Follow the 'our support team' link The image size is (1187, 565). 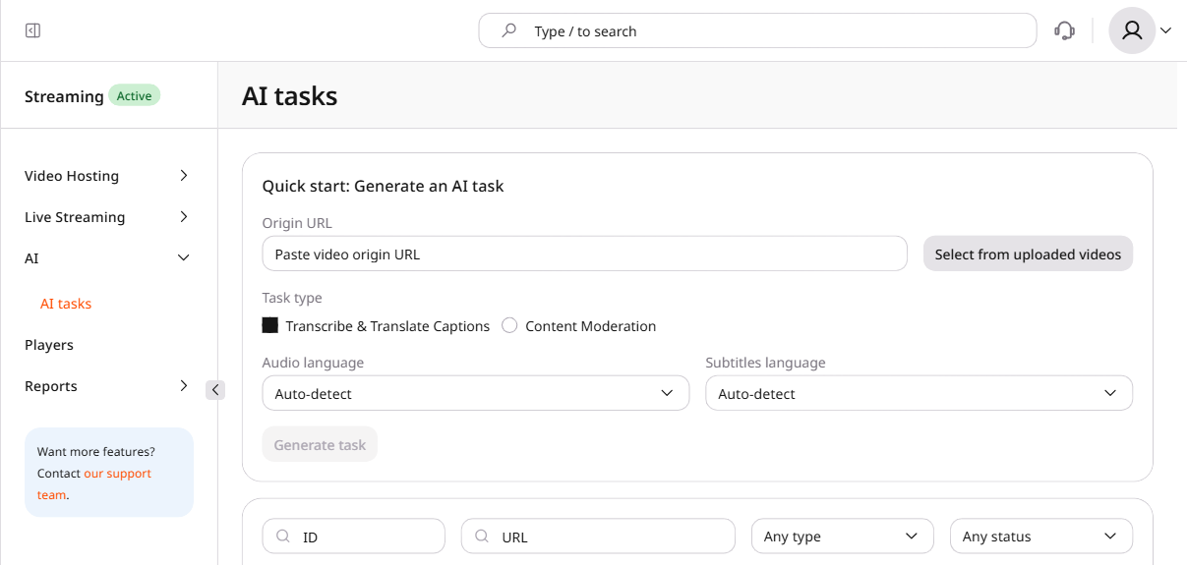(93, 484)
